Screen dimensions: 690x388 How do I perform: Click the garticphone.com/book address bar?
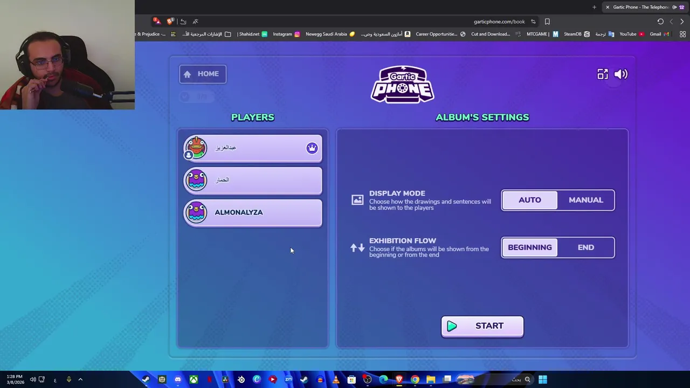click(x=499, y=22)
